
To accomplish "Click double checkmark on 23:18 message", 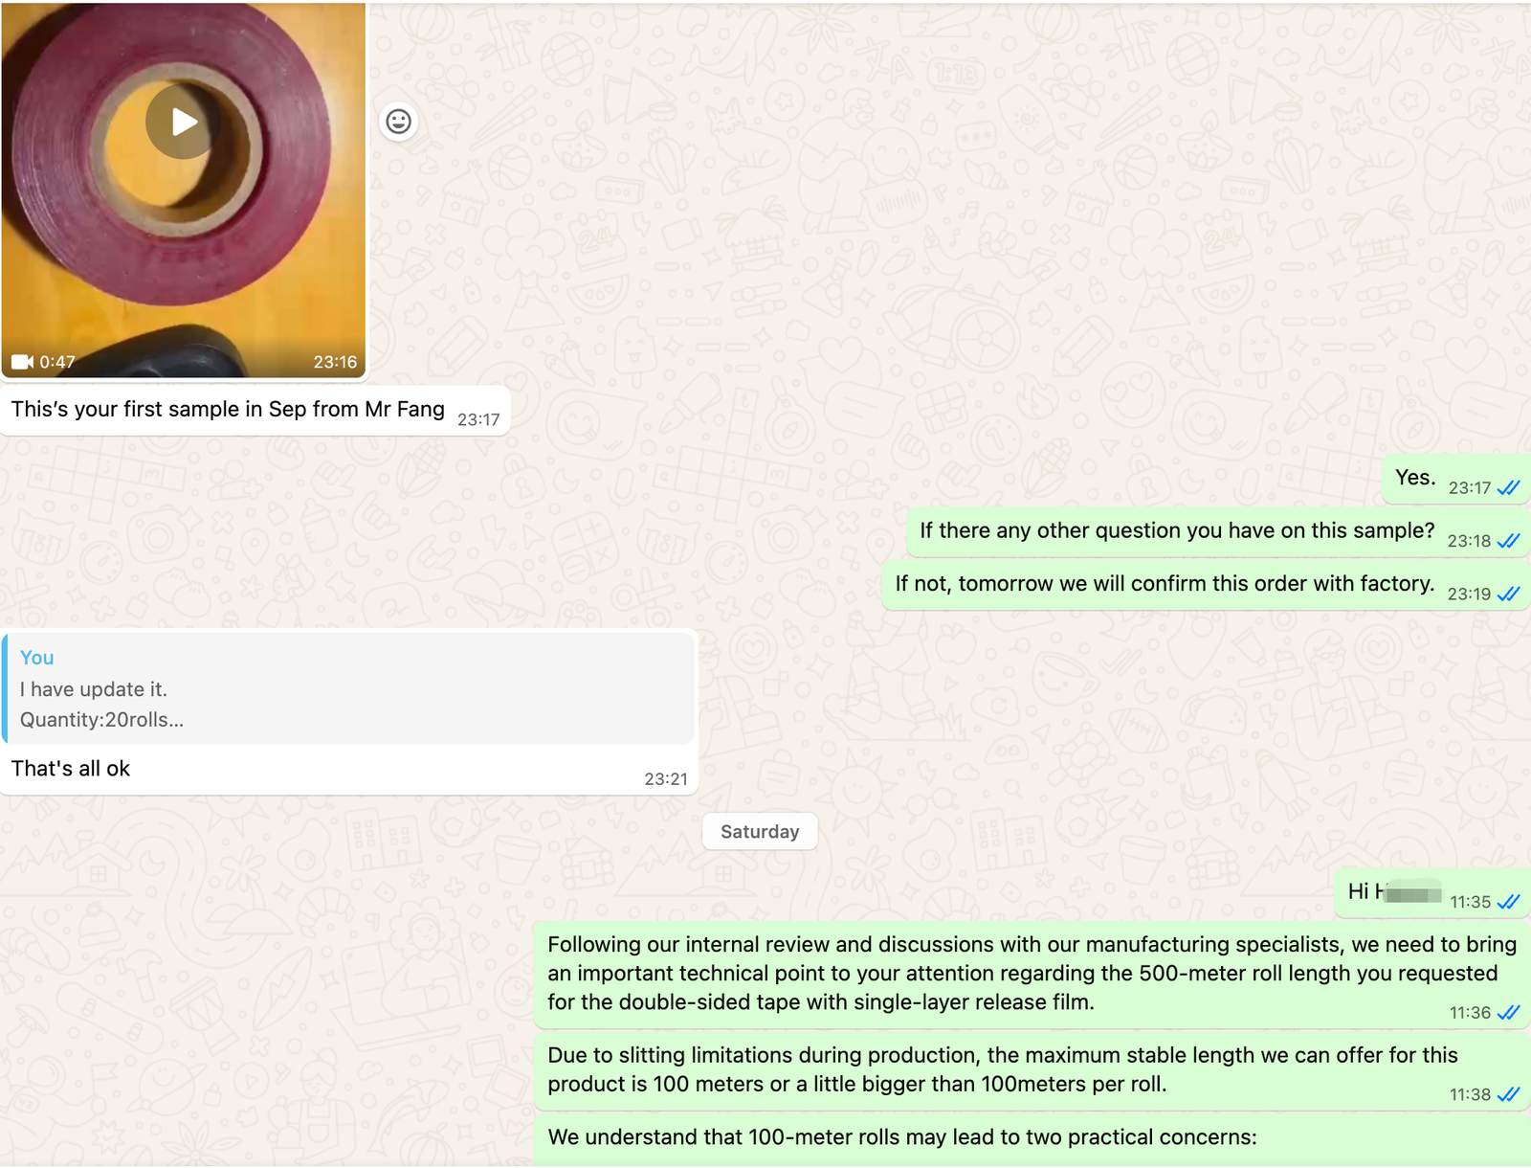I will (x=1509, y=541).
